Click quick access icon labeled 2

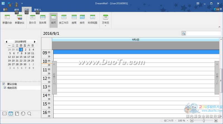point(16,4)
